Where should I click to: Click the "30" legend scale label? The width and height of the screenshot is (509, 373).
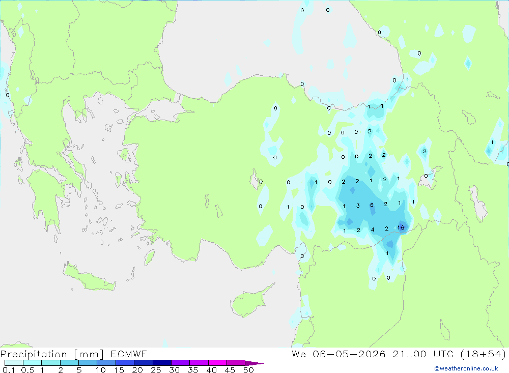click(175, 370)
